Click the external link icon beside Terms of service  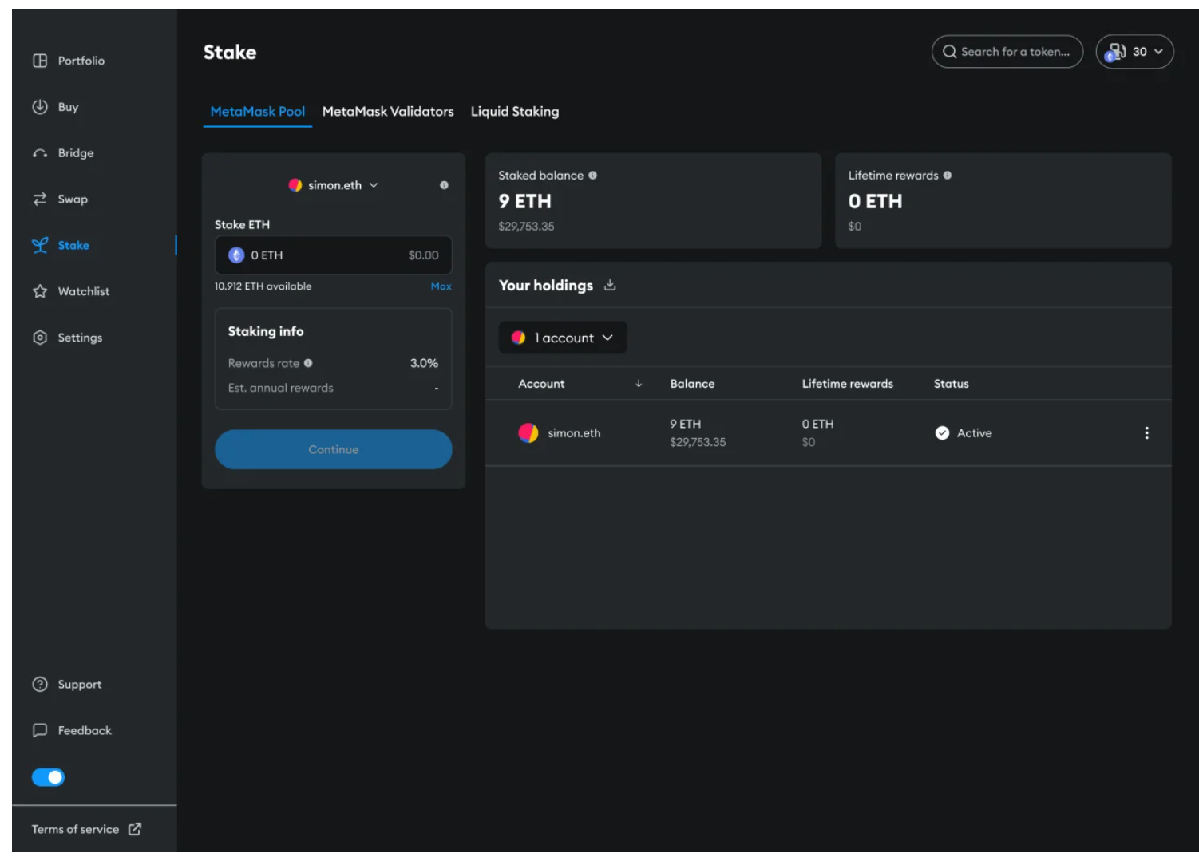135,829
